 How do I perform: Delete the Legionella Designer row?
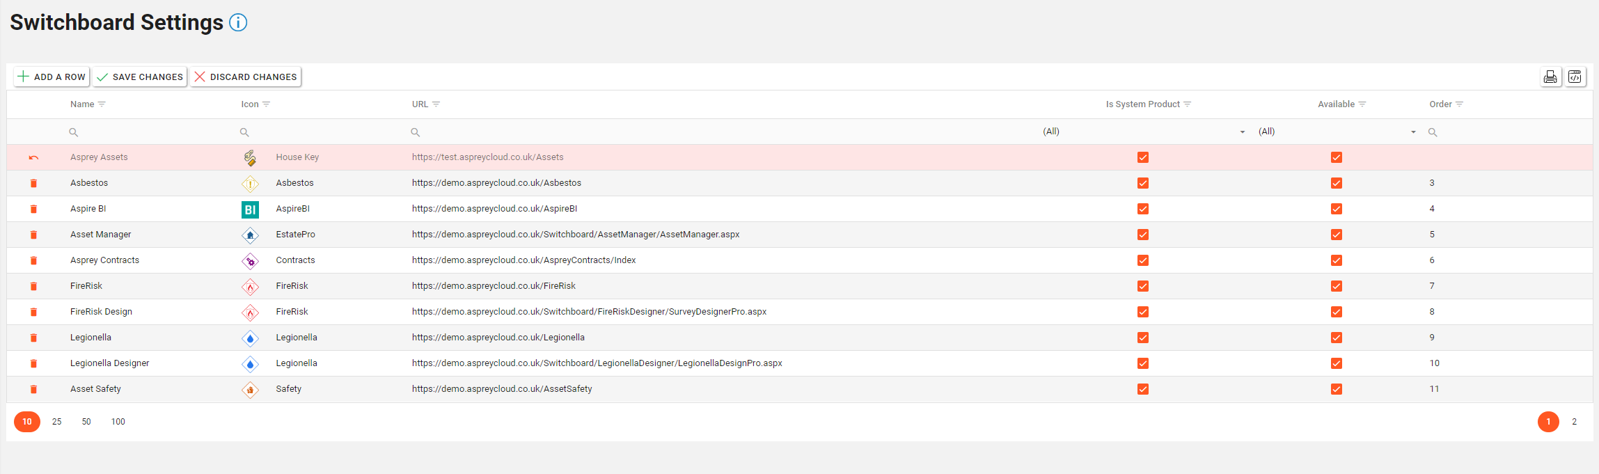pyautogui.click(x=33, y=364)
